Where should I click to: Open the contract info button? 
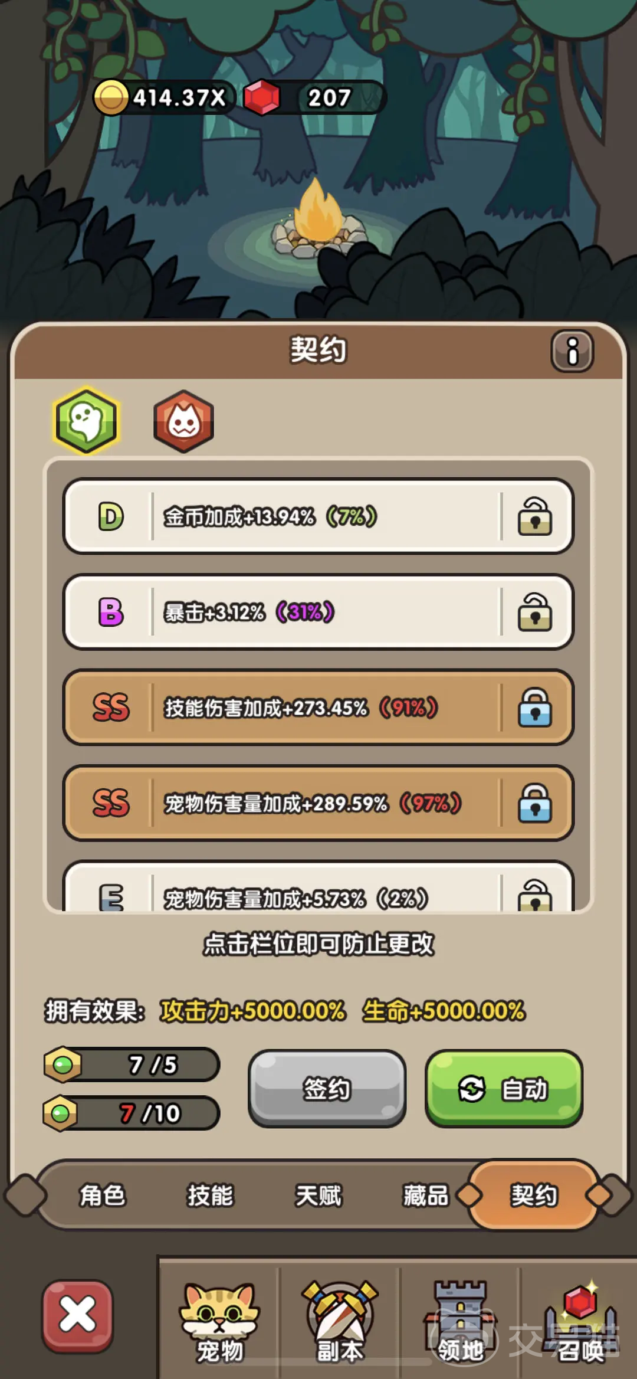point(572,351)
